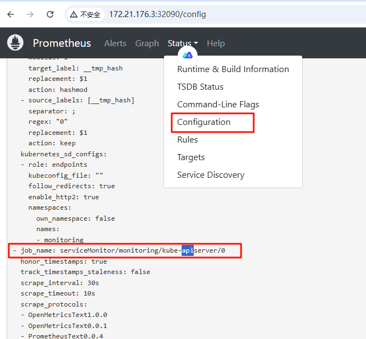Image resolution: width=366 pixels, height=339 pixels.
Task: Click the 'names:' line
Action: click(48, 229)
